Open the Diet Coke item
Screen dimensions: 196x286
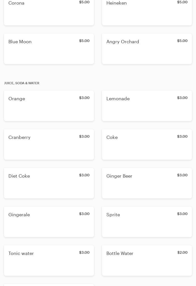[x=49, y=183]
